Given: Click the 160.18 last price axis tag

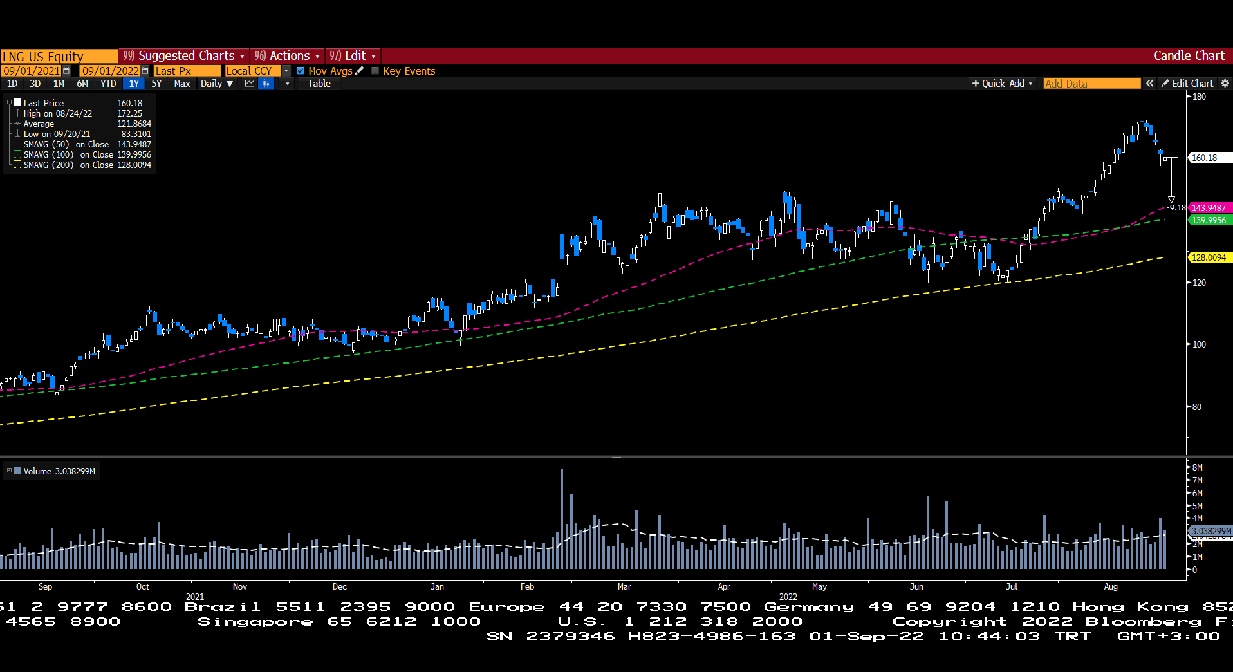Looking at the screenshot, I should (x=1209, y=158).
